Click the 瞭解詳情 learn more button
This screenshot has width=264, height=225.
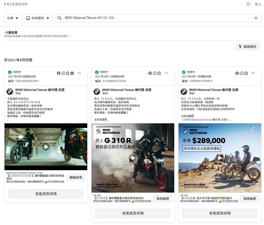(x=76, y=178)
